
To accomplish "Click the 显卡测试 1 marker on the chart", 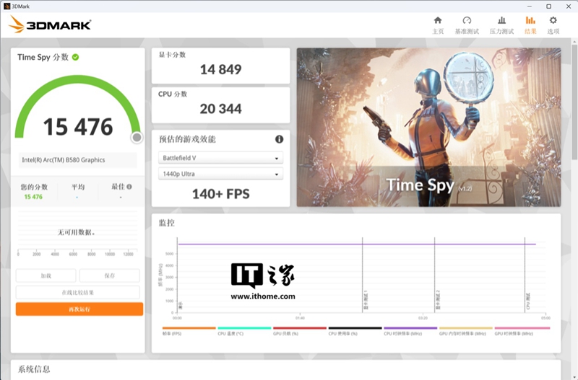I will click(x=366, y=300).
